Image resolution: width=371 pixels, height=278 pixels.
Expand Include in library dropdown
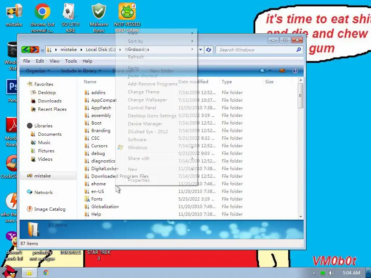[81, 71]
